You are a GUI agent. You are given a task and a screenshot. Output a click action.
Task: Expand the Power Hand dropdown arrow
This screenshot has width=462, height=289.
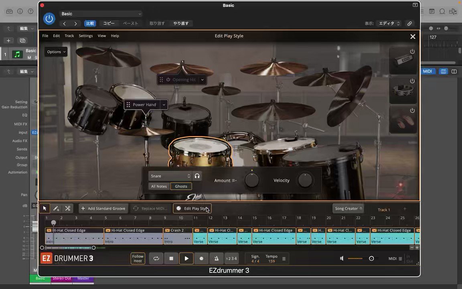pos(164,105)
